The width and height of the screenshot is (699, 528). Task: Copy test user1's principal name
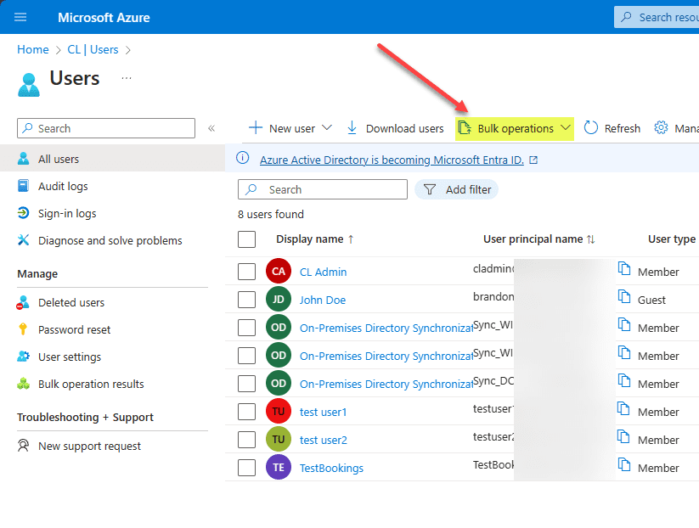[623, 409]
